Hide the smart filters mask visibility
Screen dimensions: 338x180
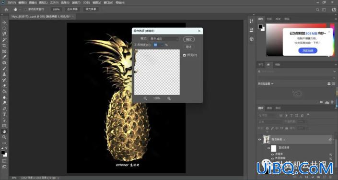269,148
